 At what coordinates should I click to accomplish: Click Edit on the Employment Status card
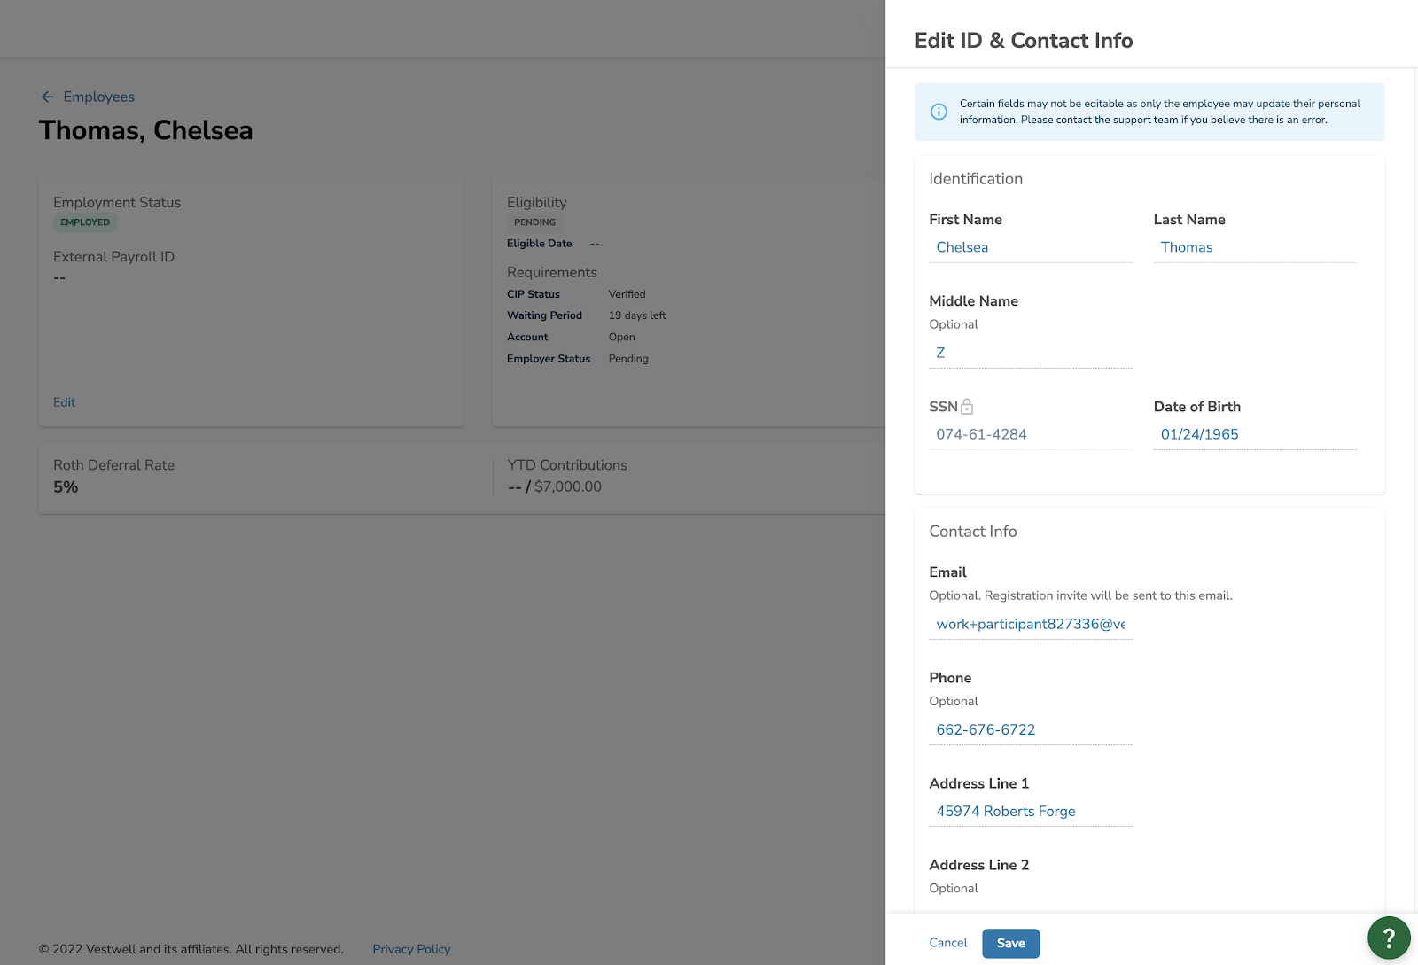pyautogui.click(x=63, y=401)
